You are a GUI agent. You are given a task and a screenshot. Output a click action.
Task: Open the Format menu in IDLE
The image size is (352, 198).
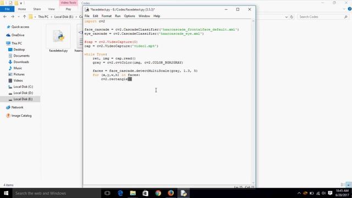tap(106, 16)
